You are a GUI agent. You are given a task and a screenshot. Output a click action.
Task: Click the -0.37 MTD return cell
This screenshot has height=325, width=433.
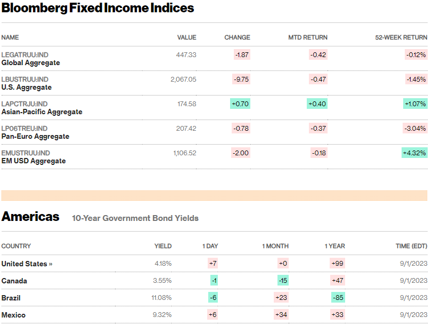[318, 129]
